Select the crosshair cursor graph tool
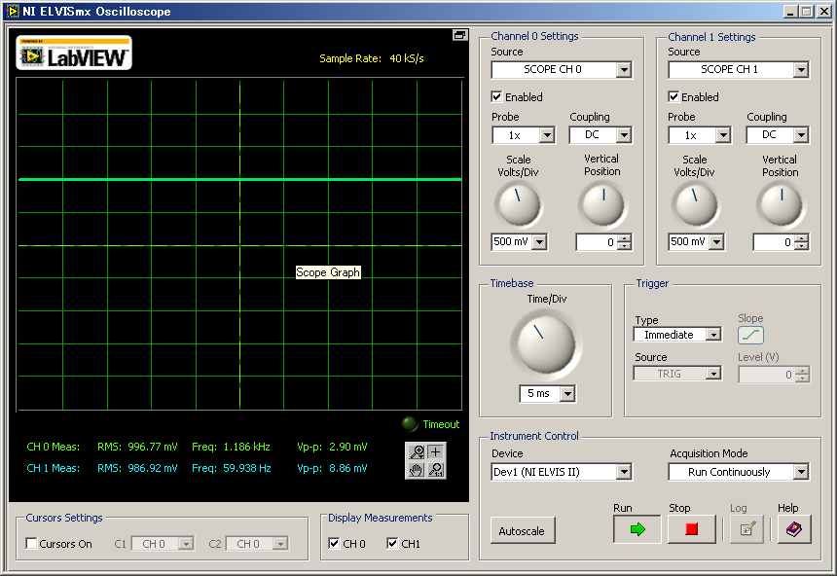 435,451
